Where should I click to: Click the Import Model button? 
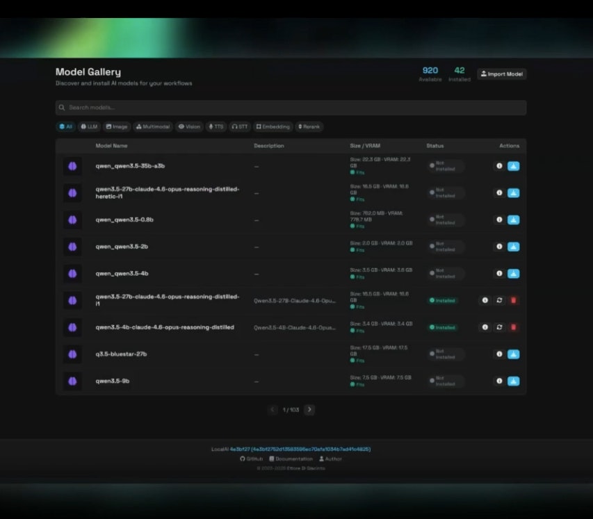click(501, 74)
